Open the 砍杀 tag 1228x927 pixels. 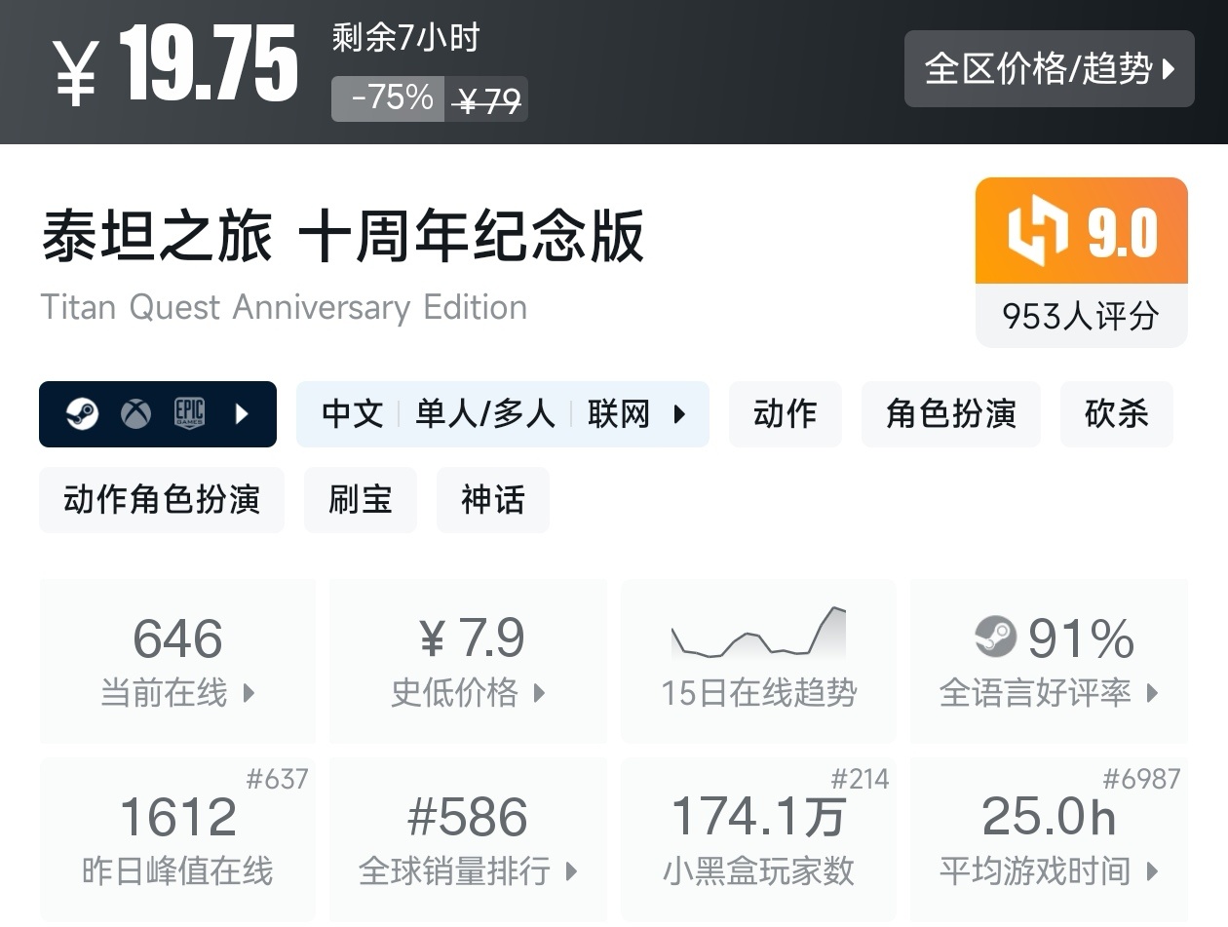click(1117, 414)
